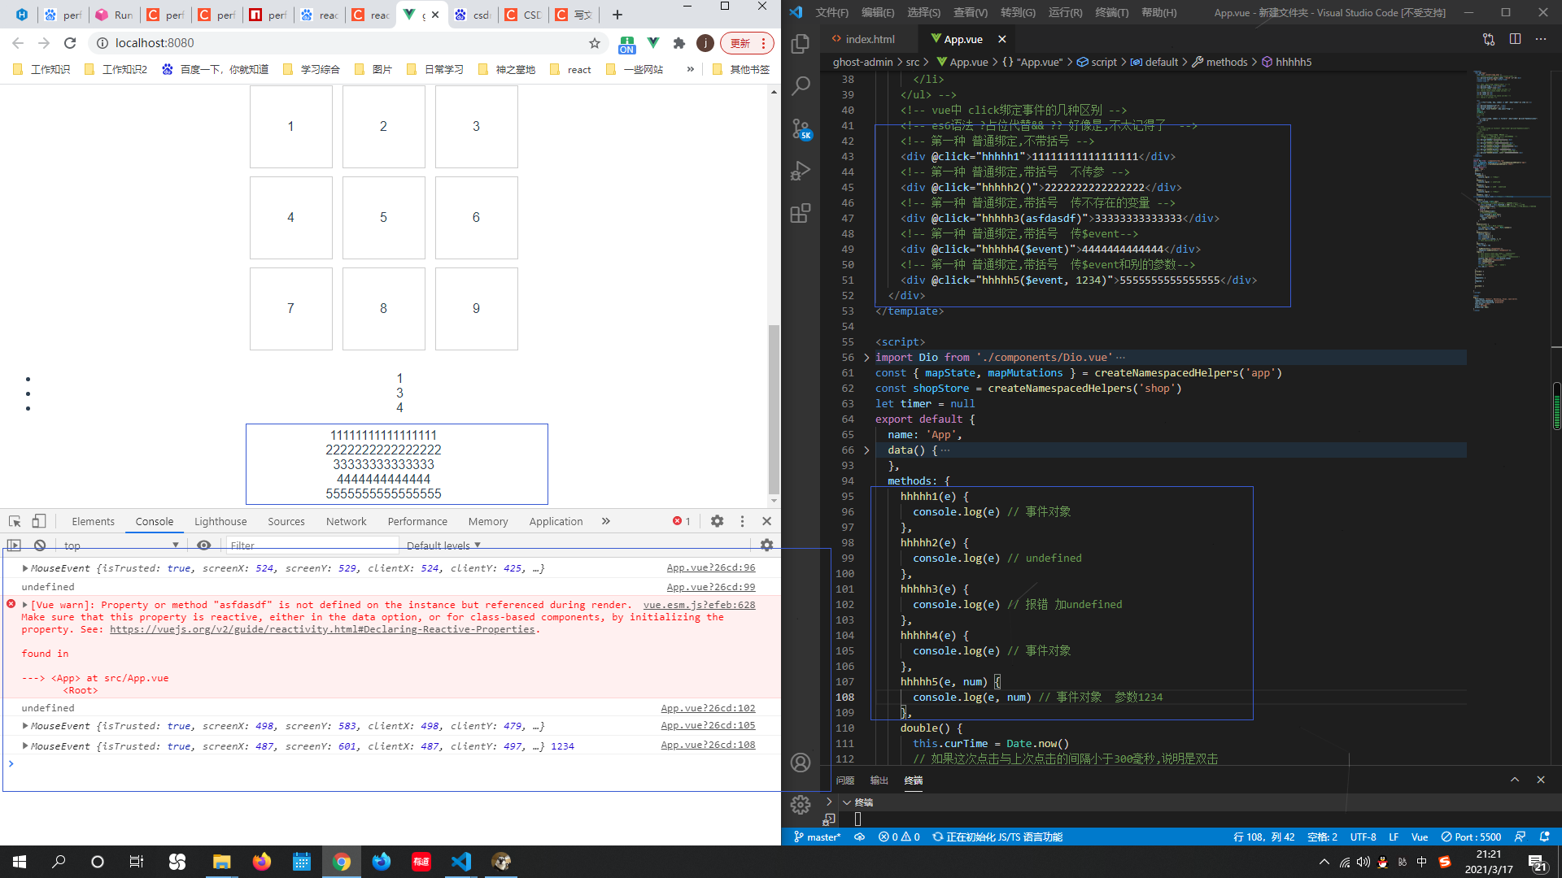Open the index.html editor tab
Screen dimensions: 1562x878
869,39
